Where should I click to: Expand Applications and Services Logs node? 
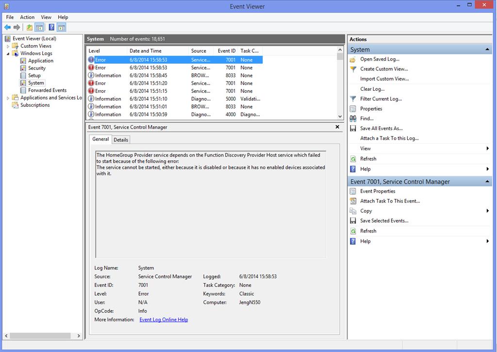(x=8, y=98)
